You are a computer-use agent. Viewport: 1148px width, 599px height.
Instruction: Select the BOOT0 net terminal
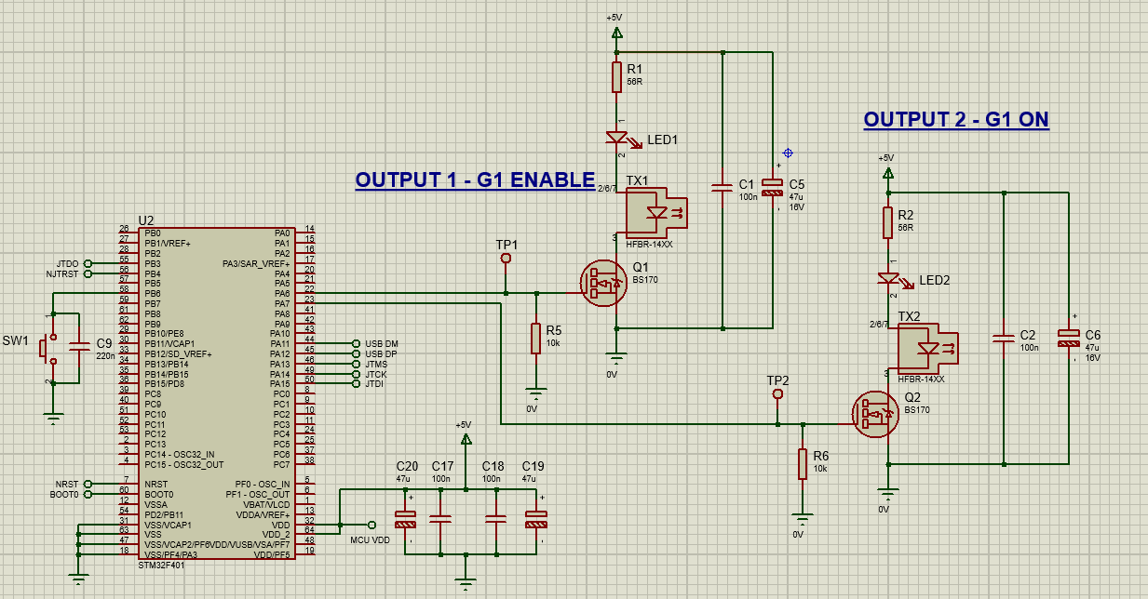(x=88, y=494)
